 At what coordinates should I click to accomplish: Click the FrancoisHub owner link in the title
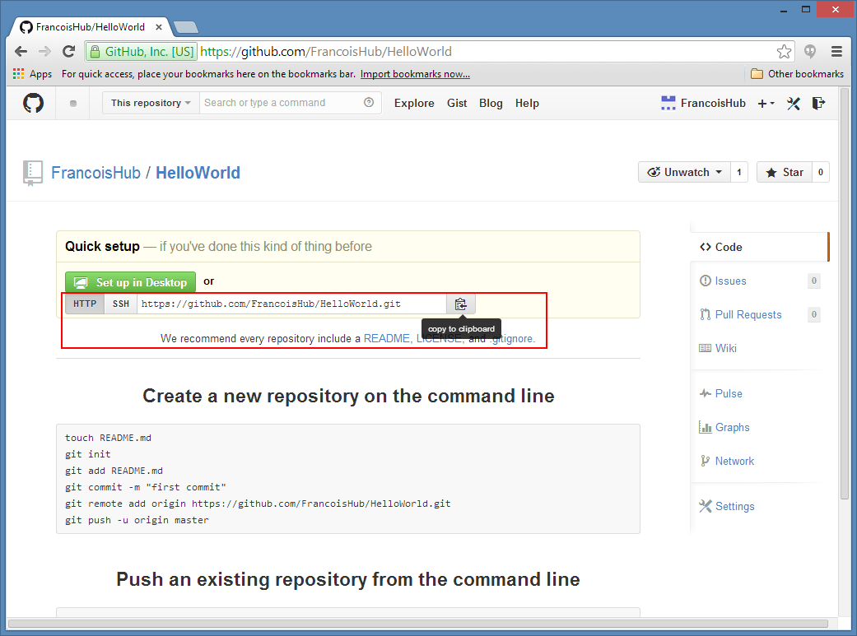pyautogui.click(x=95, y=173)
